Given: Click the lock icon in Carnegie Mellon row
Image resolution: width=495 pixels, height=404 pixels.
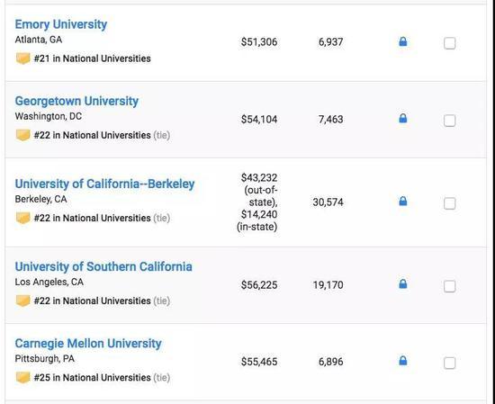Looking at the screenshot, I should [x=403, y=361].
